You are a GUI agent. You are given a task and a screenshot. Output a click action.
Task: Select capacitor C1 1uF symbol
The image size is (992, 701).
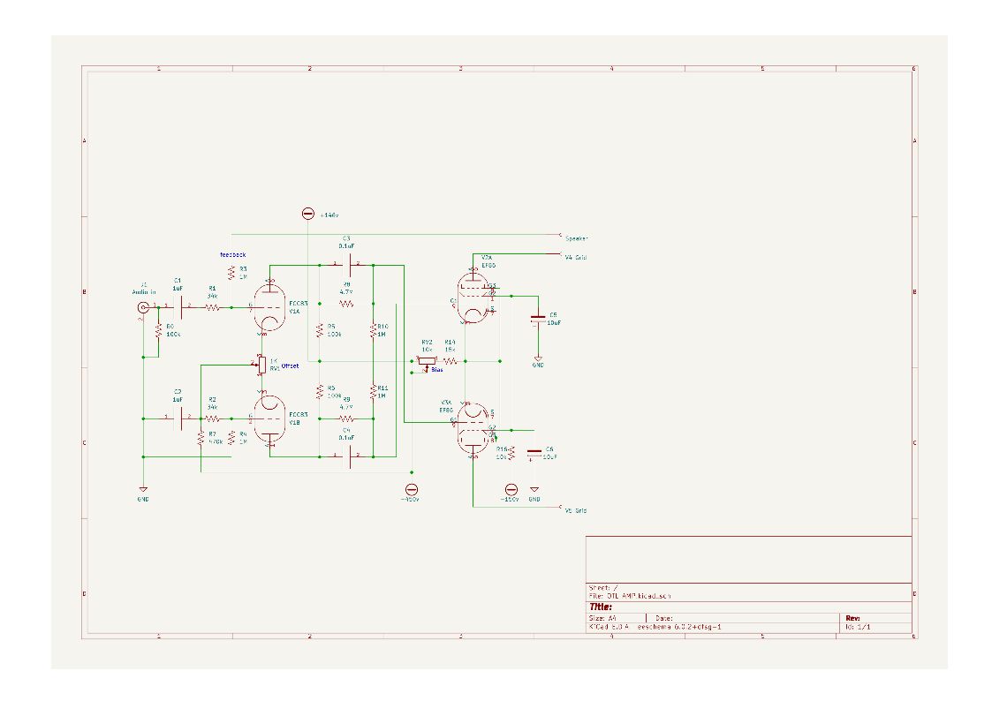pos(179,307)
